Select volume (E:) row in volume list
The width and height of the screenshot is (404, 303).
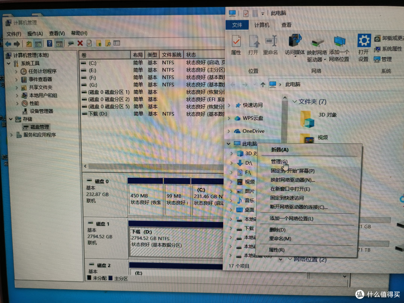click(x=153, y=70)
